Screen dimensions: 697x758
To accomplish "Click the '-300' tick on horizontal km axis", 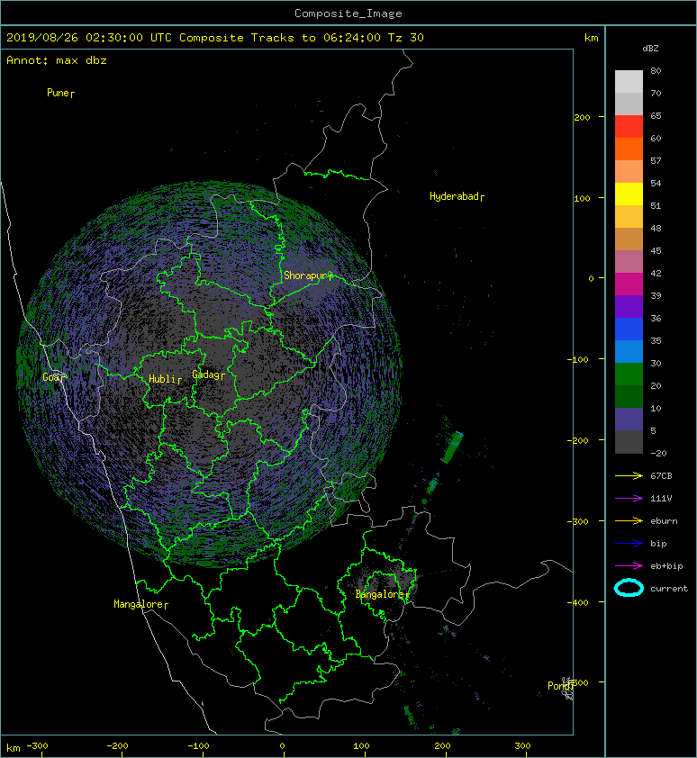I will pyautogui.click(x=38, y=746).
